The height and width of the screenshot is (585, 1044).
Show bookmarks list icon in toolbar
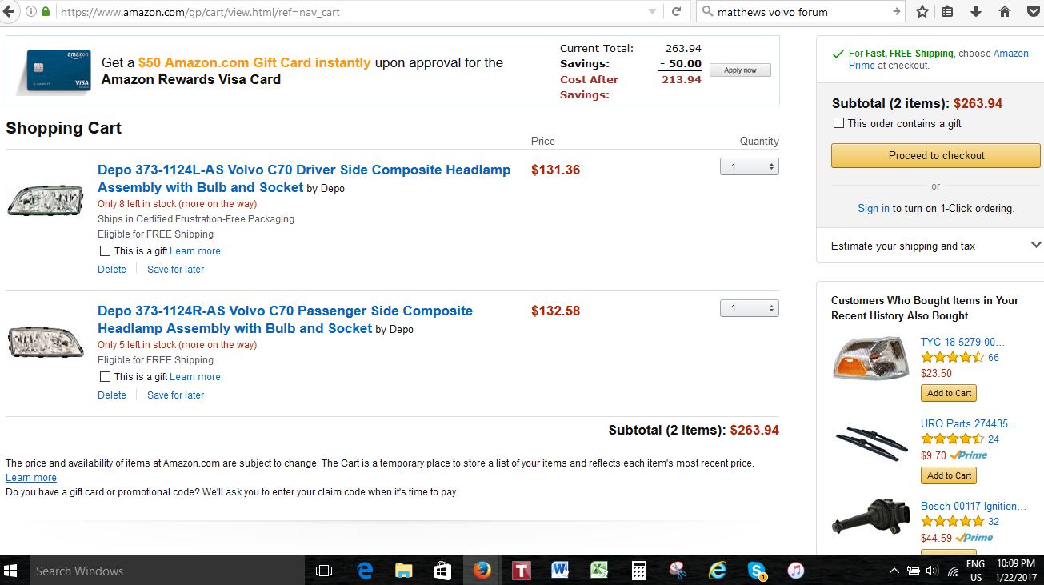948,12
